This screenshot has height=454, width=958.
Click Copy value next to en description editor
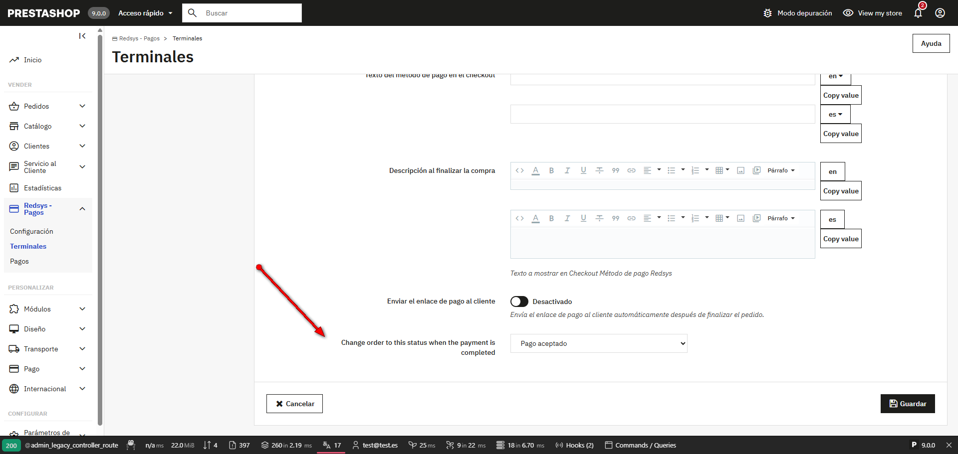click(x=841, y=191)
